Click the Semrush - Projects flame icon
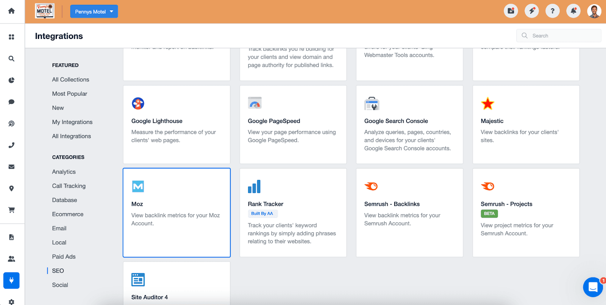 [x=487, y=186]
